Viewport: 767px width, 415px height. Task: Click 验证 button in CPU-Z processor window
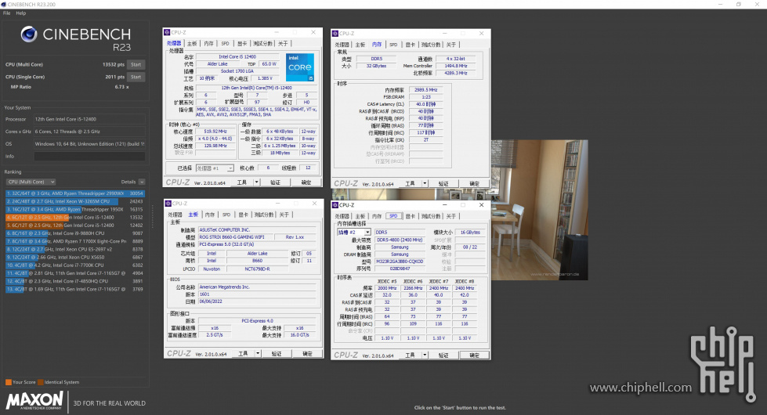click(x=276, y=182)
